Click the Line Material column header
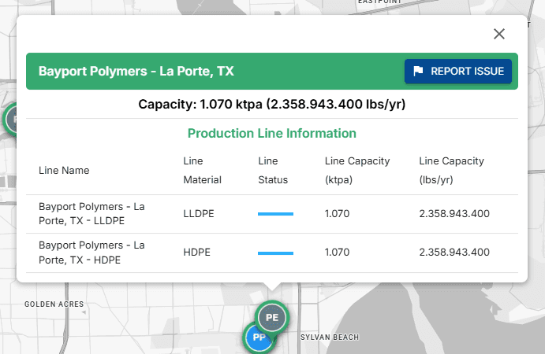545x354 pixels. (x=202, y=170)
